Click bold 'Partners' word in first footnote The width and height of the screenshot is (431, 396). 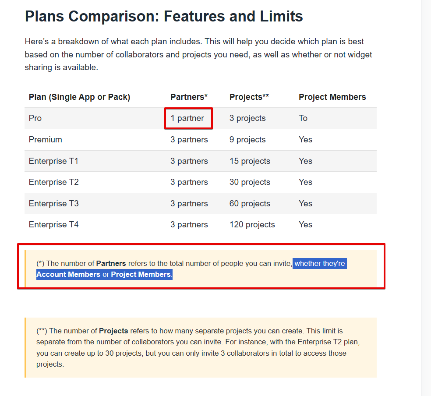point(111,264)
